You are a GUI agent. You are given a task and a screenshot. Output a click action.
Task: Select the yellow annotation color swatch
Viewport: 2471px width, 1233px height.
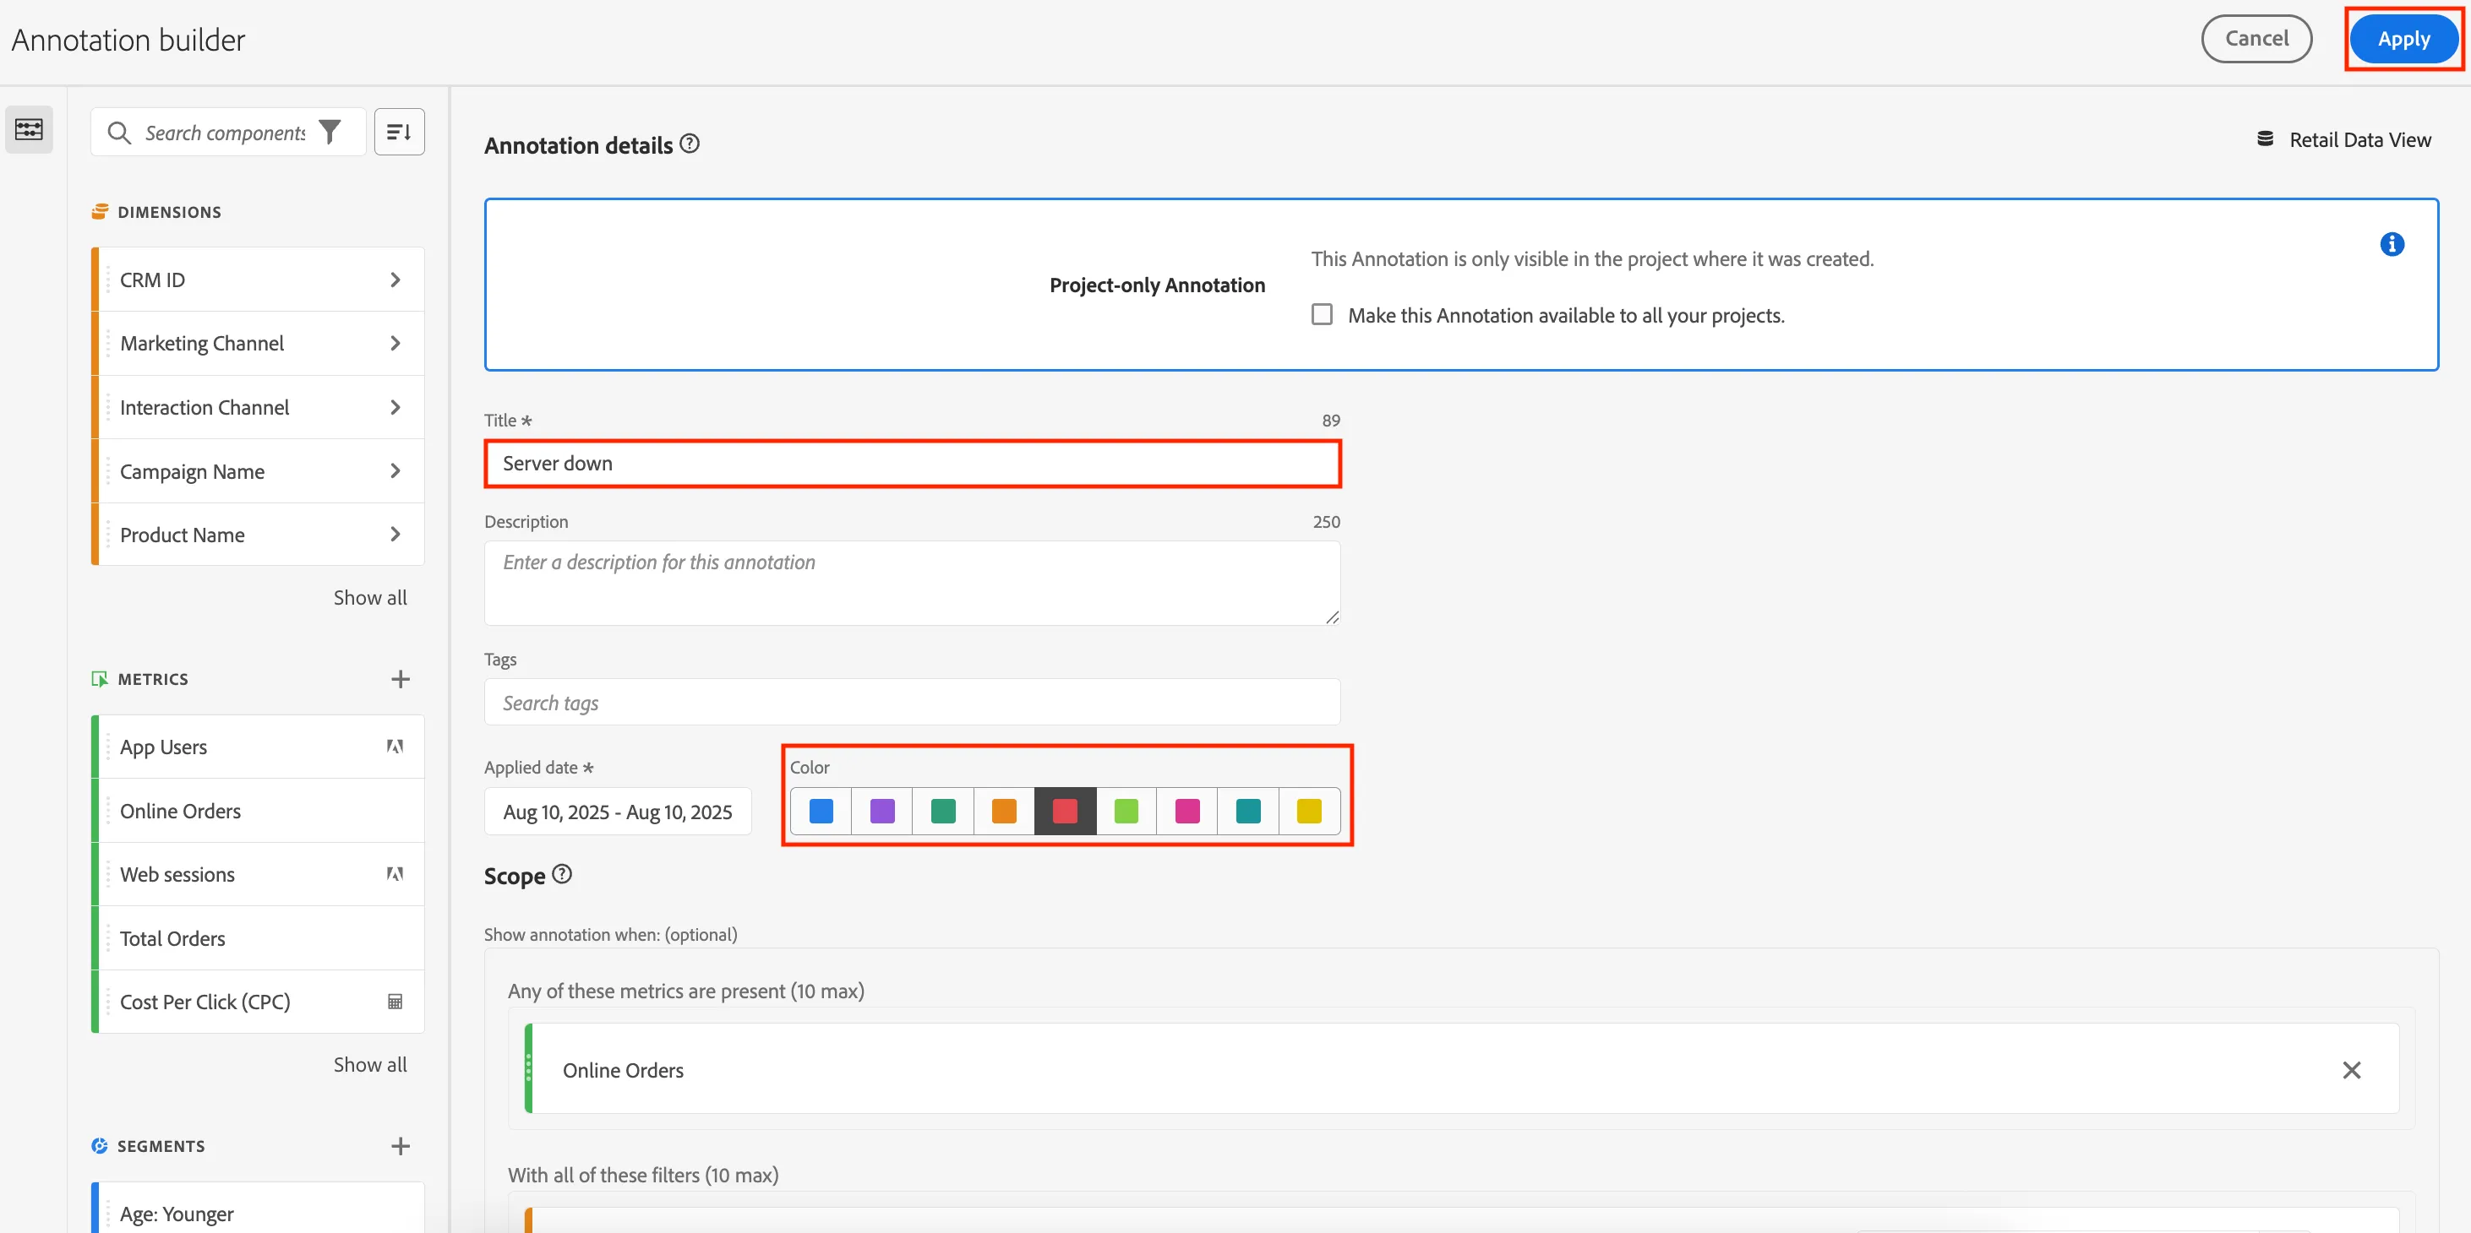(x=1308, y=811)
